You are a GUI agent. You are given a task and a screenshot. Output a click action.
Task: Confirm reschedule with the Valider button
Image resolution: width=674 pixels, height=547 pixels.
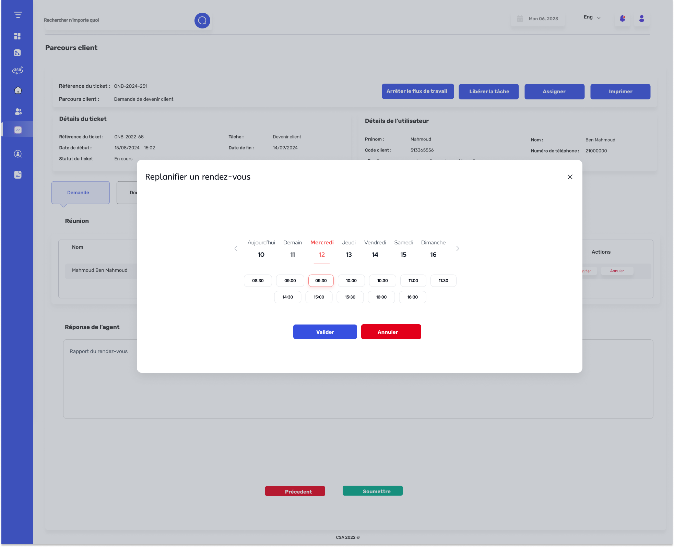pyautogui.click(x=325, y=332)
